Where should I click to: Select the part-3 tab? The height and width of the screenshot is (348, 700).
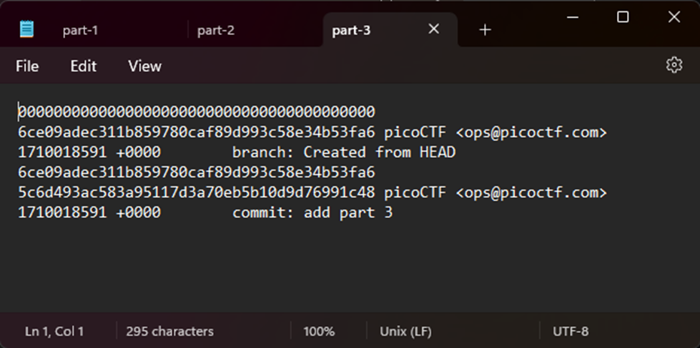pos(352,30)
